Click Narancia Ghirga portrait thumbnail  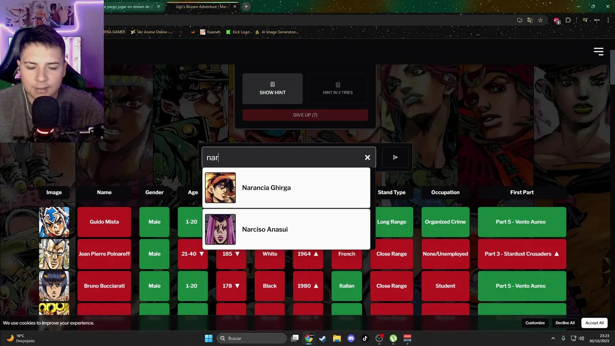point(221,188)
